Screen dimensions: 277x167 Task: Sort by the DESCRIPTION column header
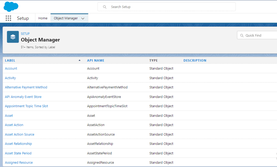point(195,60)
